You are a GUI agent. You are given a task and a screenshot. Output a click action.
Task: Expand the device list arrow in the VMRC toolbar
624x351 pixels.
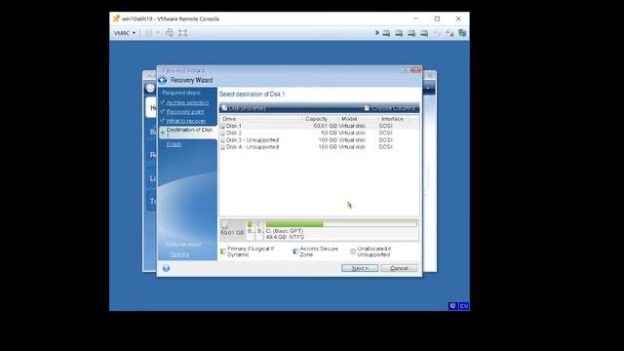377,33
